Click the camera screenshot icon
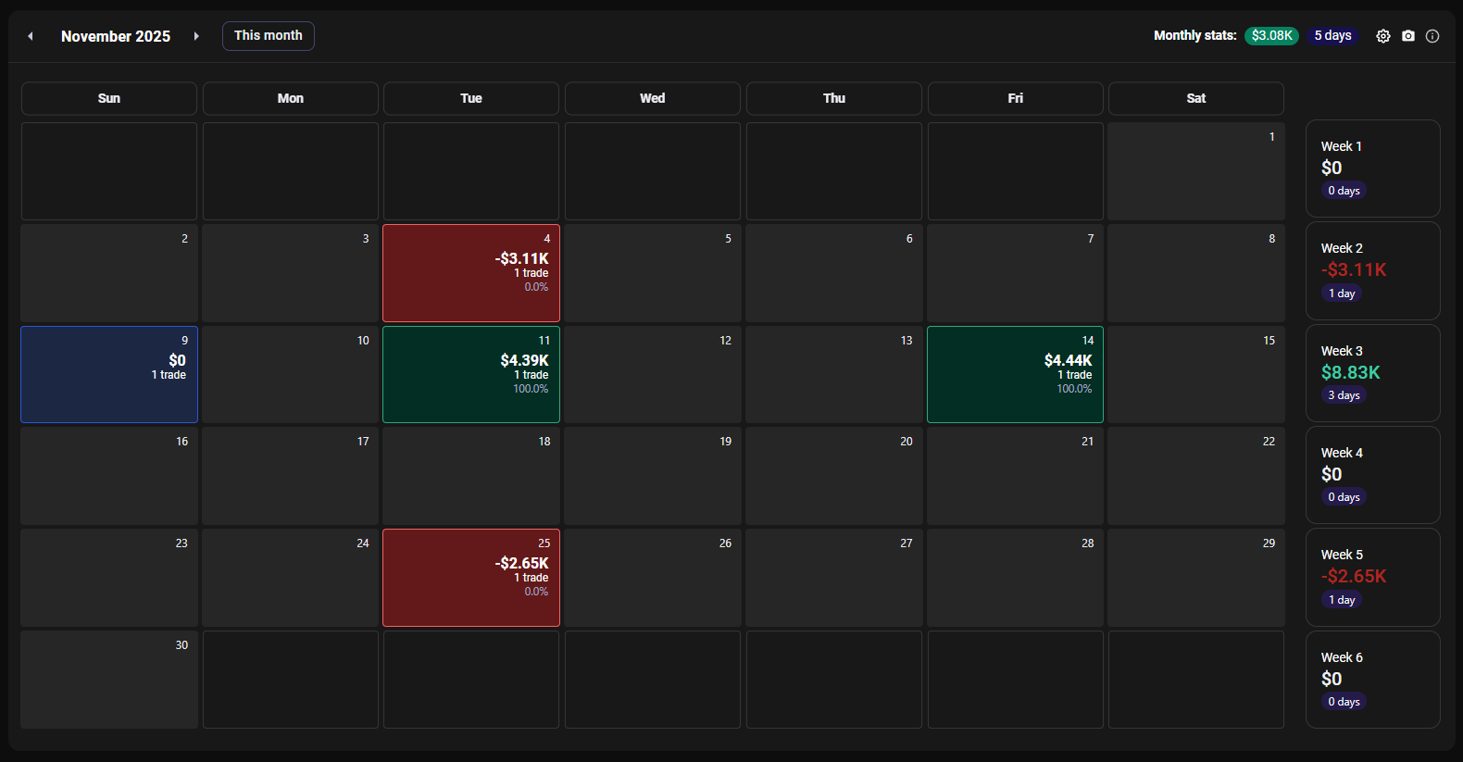The width and height of the screenshot is (1463, 762). point(1407,36)
